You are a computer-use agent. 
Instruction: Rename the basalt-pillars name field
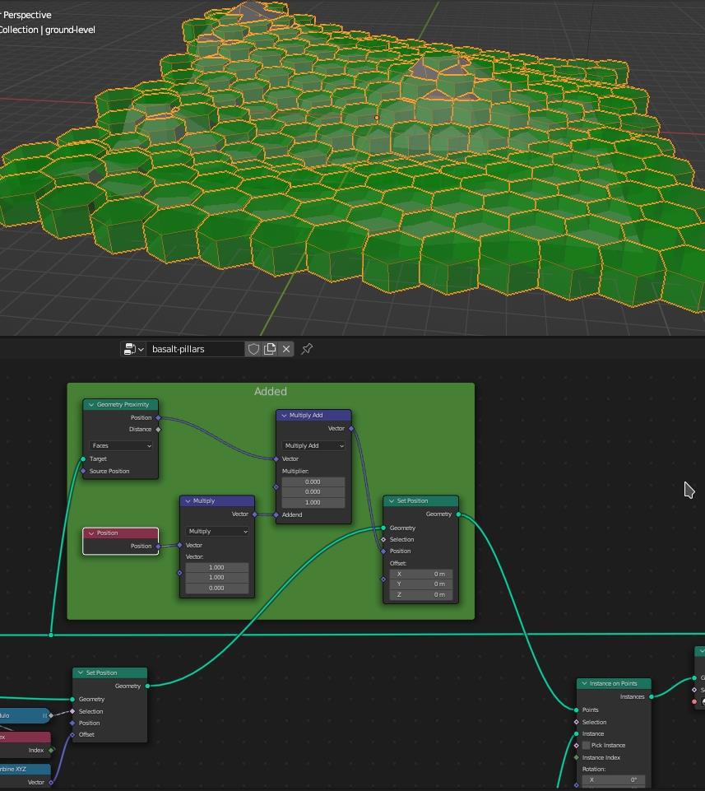tap(196, 349)
